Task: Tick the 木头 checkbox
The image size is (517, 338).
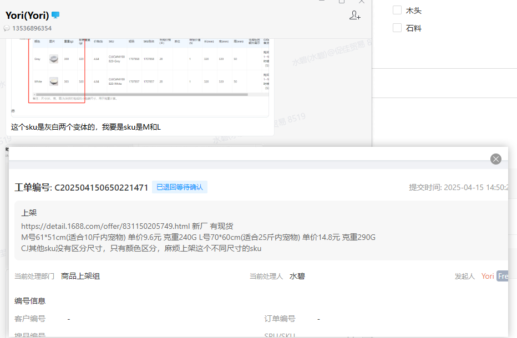Action: click(x=397, y=11)
